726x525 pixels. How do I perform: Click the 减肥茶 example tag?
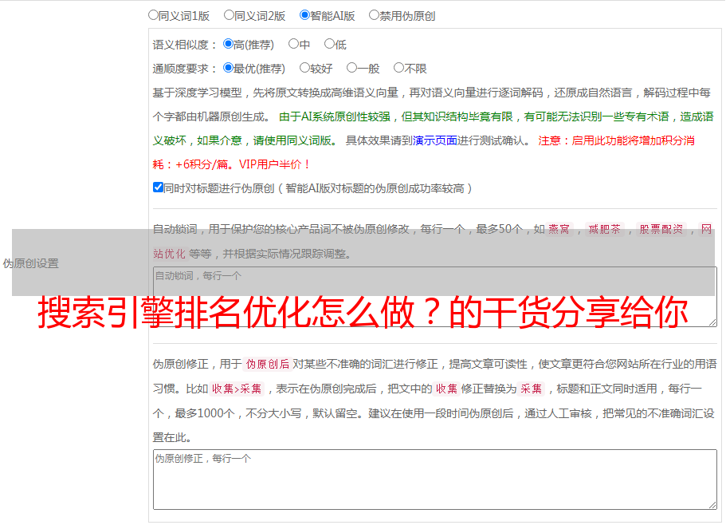[x=604, y=229]
